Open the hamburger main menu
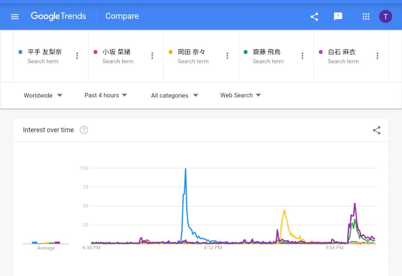402x276 pixels. pos(15,16)
